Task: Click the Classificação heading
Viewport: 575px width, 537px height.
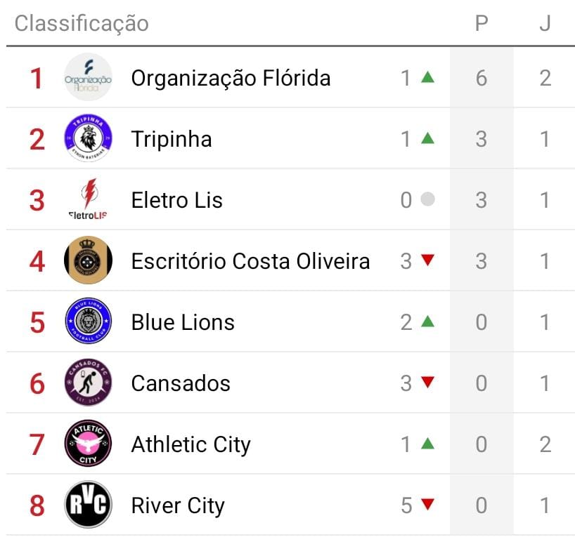Action: coord(82,23)
